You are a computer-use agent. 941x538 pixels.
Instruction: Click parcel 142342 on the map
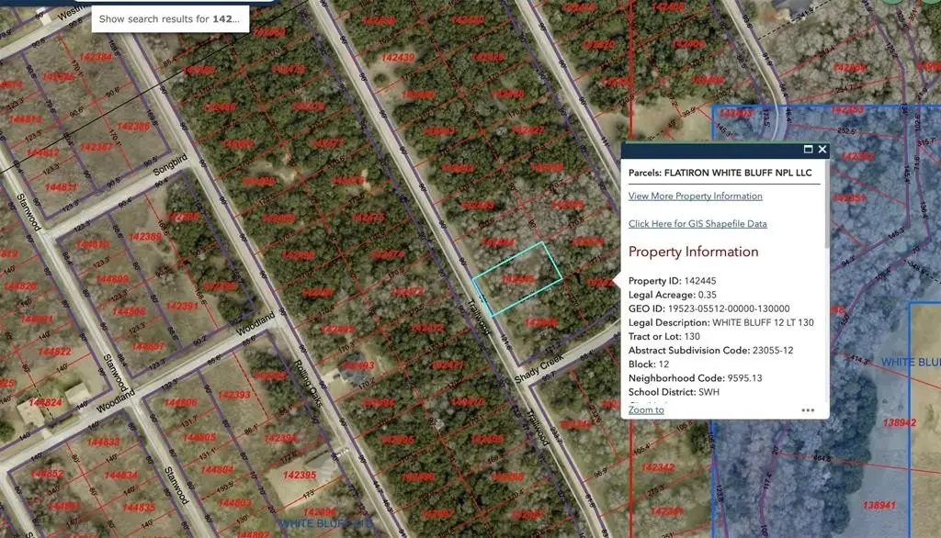(658, 468)
